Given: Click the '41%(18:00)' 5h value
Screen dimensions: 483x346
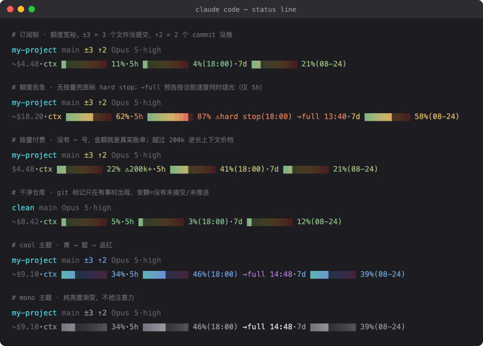Looking at the screenshot, I should (x=242, y=170).
